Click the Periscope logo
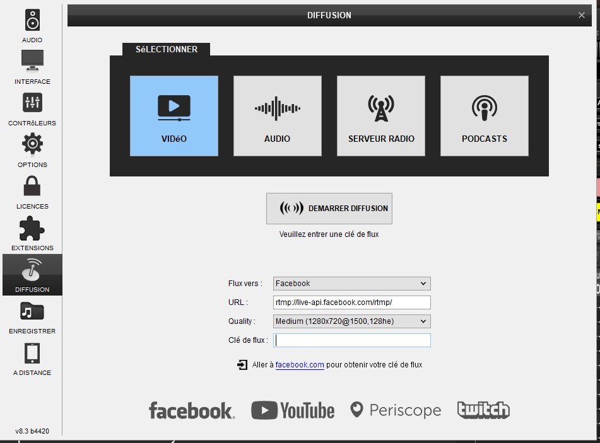Screen dimensions: 600x443 pyautogui.click(x=396, y=410)
